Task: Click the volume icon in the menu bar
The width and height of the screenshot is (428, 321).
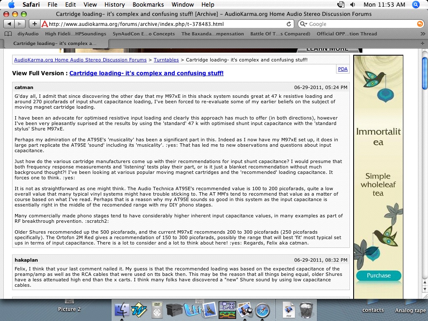Action: 353,4
